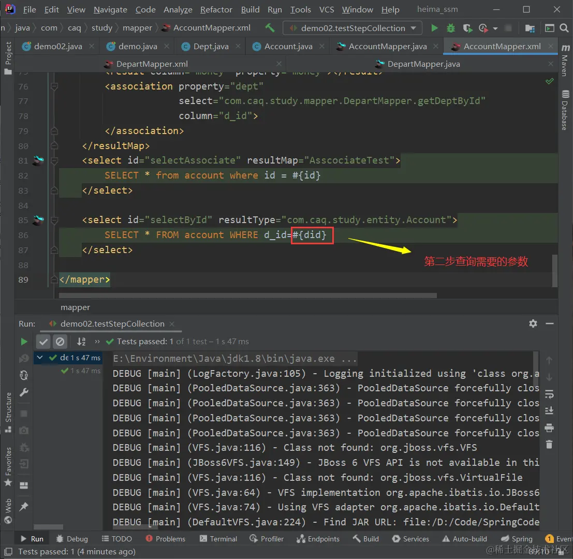The height and width of the screenshot is (559, 573).
Task: Open run configuration dropdown demo02.testStepCollection
Action: tap(352, 28)
